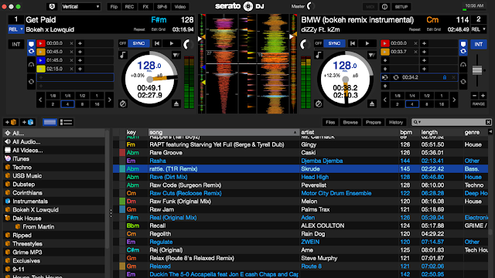Viewport: 495px width, 278px height.
Task: Open the History panel tab
Action: tap(396, 122)
